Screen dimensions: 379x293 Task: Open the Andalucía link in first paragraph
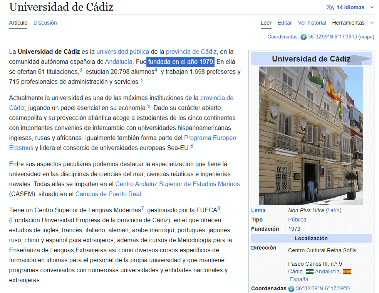[119, 62]
